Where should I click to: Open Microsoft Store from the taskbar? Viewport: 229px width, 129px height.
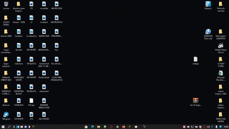[86, 127]
